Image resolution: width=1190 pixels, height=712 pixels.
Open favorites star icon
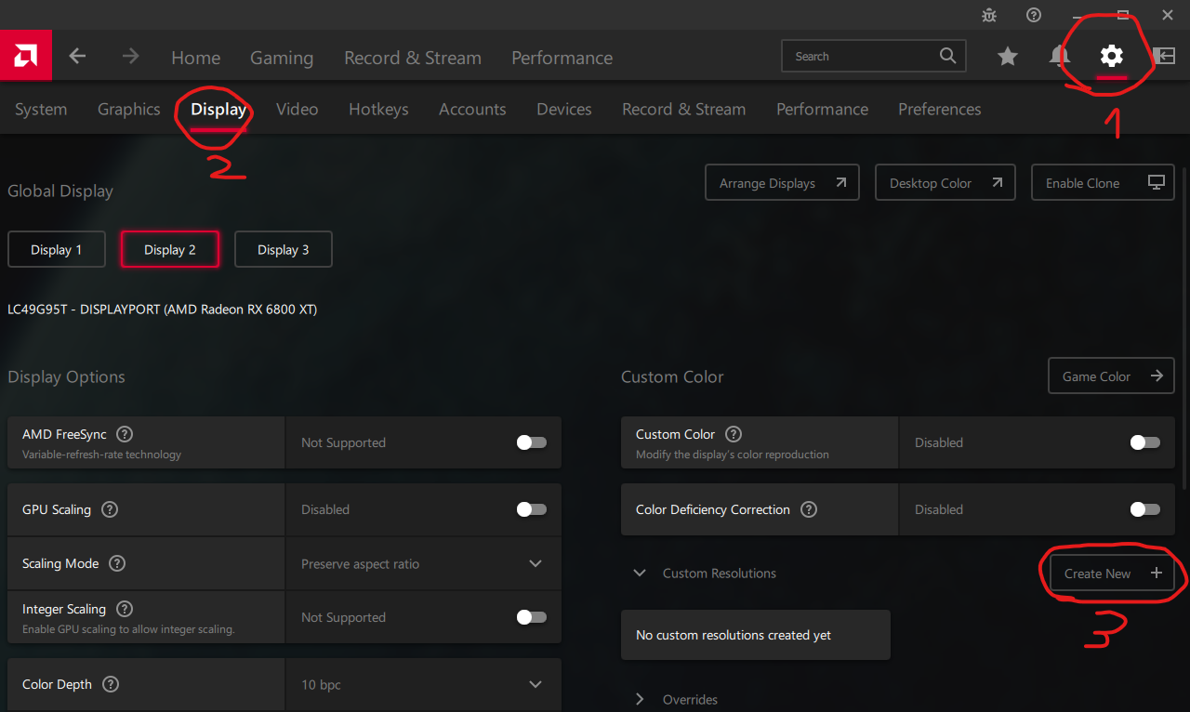[1008, 57]
